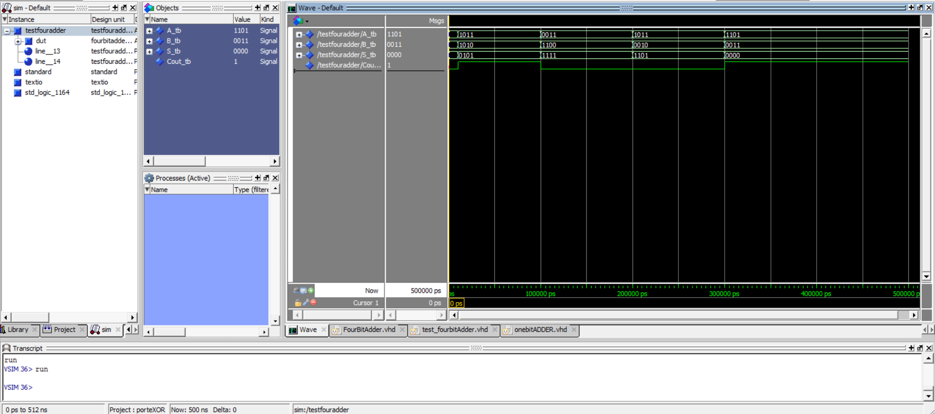Click the Objects pane title icon
935x414 pixels.
[x=149, y=8]
